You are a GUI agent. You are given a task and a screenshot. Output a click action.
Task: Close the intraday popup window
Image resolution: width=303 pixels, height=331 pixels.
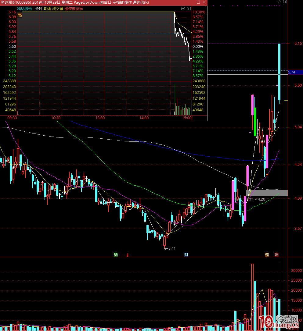click(204, 2)
